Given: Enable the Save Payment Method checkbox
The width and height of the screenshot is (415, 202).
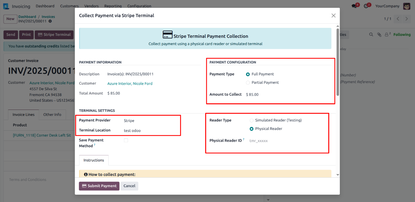Looking at the screenshot, I should pos(126,140).
